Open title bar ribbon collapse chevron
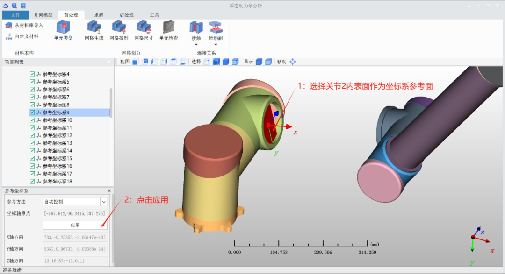The height and width of the screenshot is (274, 505). (469, 6)
